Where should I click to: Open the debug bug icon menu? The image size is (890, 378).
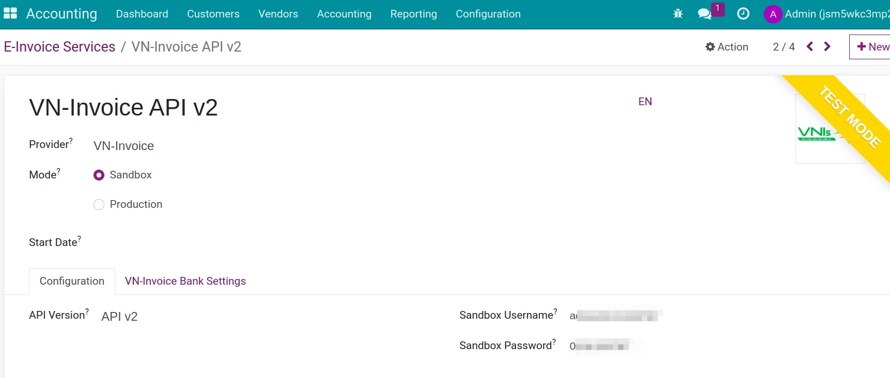678,14
